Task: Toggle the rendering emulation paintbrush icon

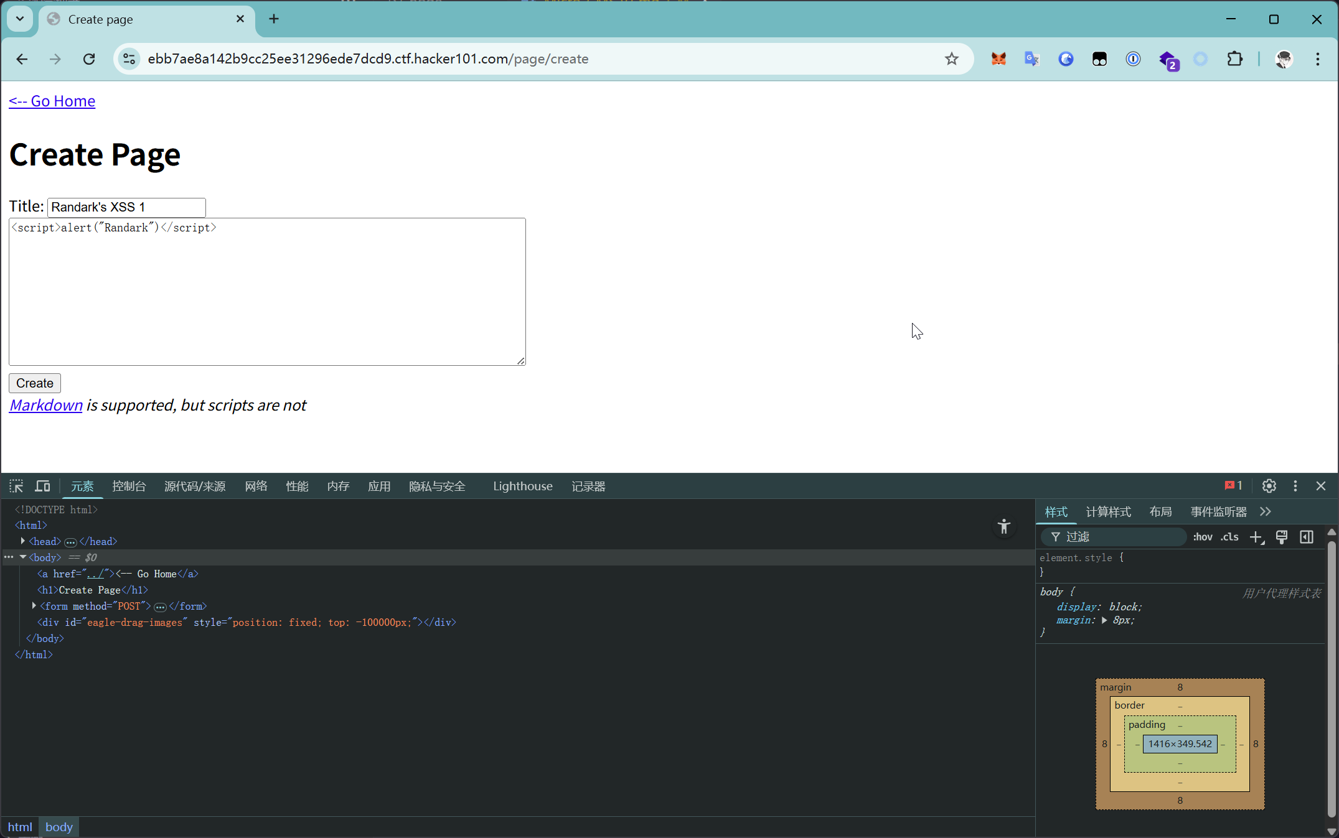Action: (1282, 538)
